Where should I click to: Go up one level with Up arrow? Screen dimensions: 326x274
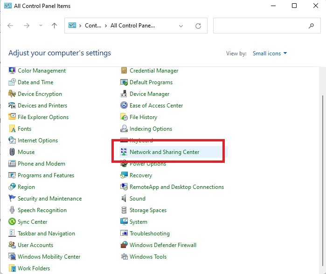54,26
